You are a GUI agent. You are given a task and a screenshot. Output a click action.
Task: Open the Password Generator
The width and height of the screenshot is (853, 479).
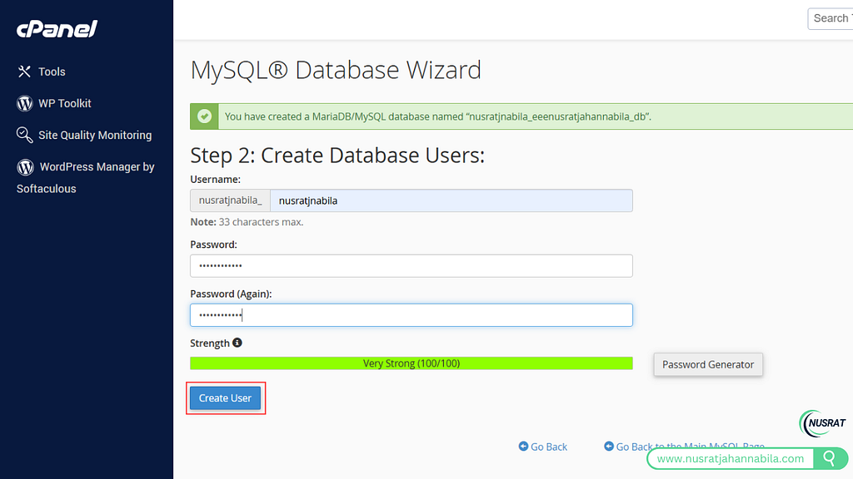(x=708, y=364)
